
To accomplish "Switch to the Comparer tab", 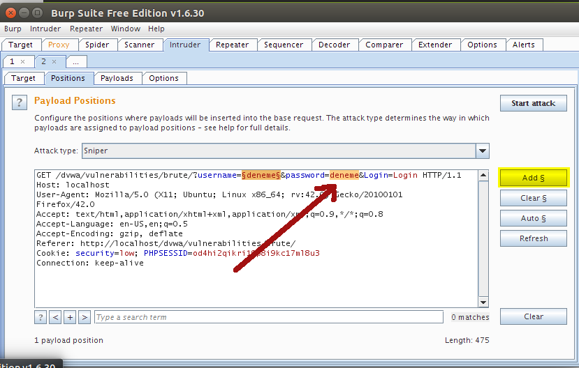I will (x=384, y=45).
